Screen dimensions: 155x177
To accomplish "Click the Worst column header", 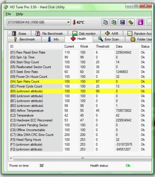I will point(86,46).
